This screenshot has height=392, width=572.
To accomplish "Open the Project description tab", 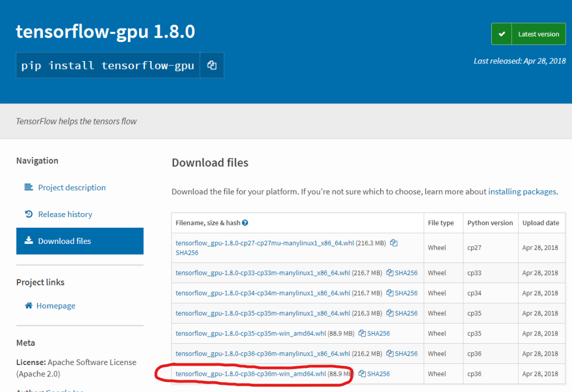I will [x=80, y=187].
